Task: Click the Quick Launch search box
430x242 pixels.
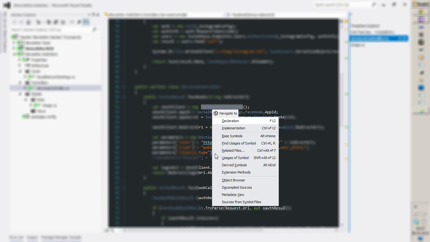Action: [342, 5]
